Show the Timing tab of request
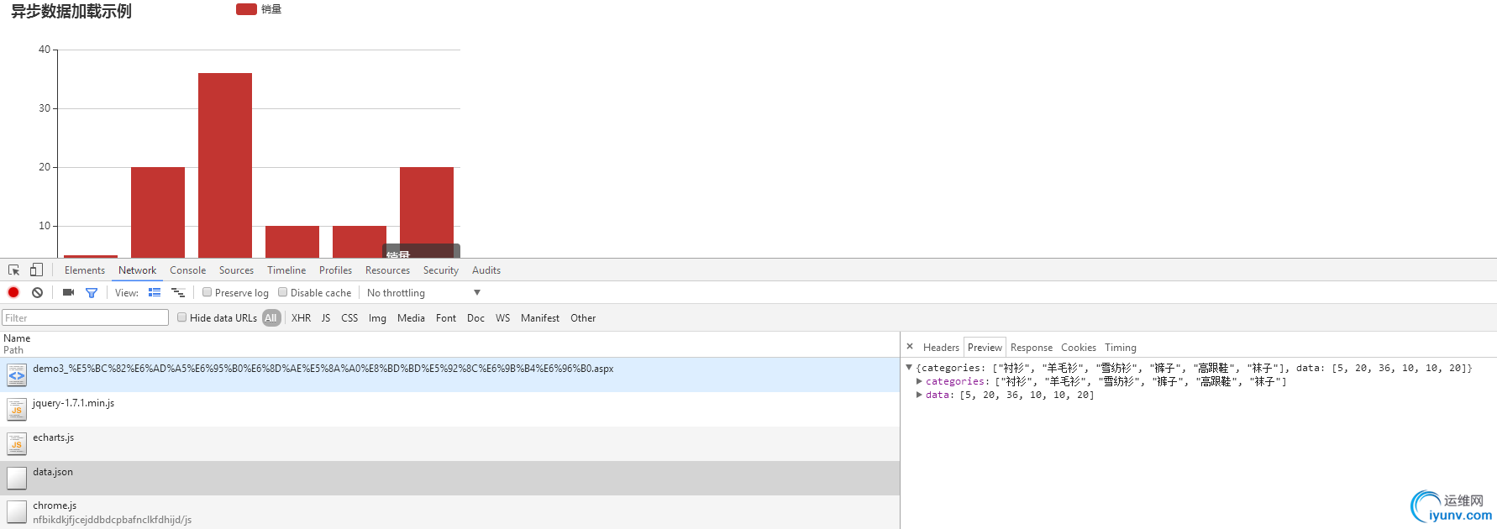This screenshot has height=529, width=1497. click(x=1121, y=348)
